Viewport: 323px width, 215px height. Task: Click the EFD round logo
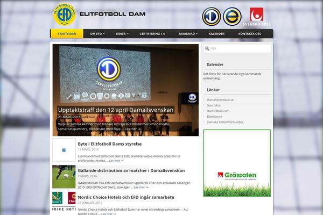coord(64,15)
